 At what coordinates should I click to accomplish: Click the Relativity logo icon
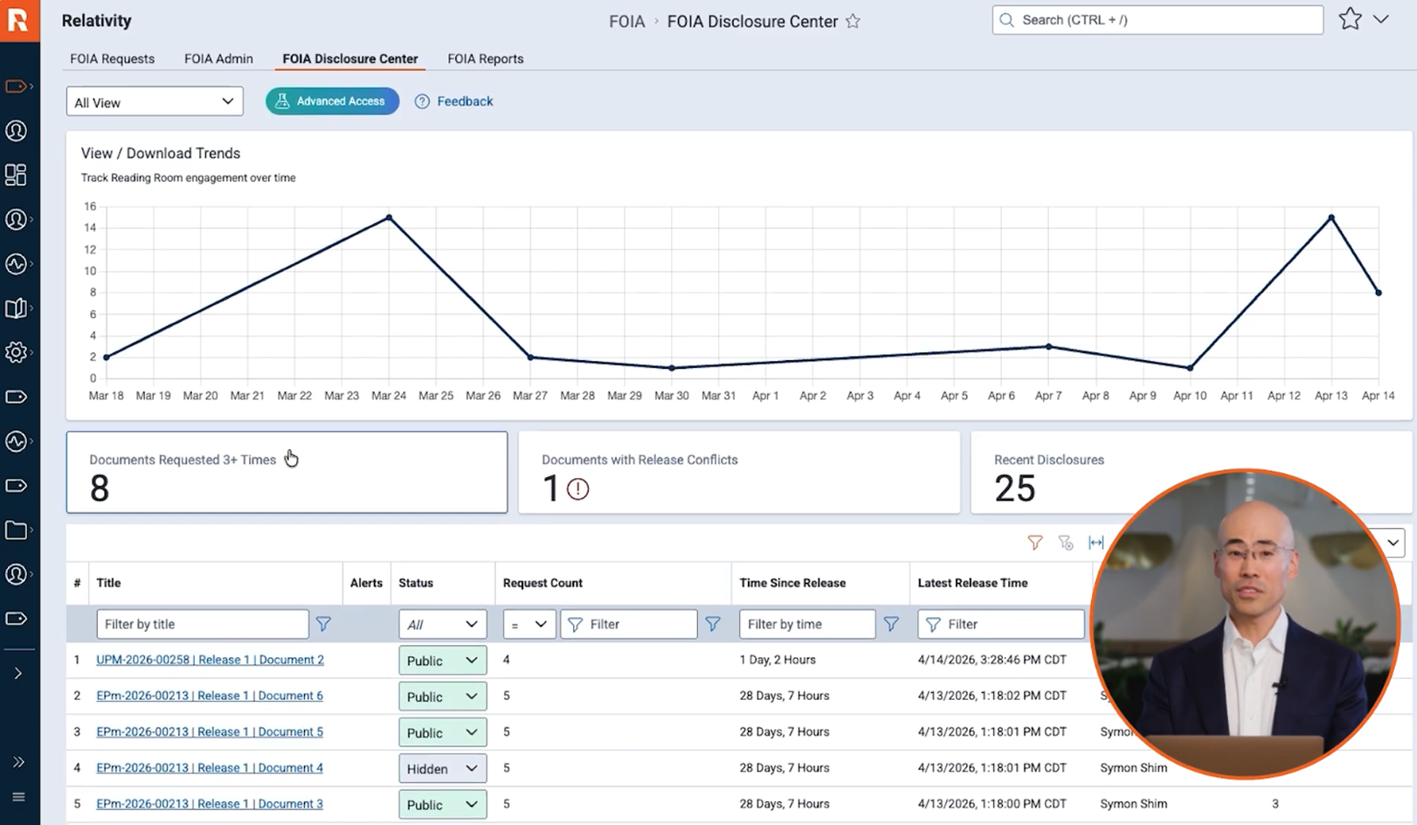[19, 20]
